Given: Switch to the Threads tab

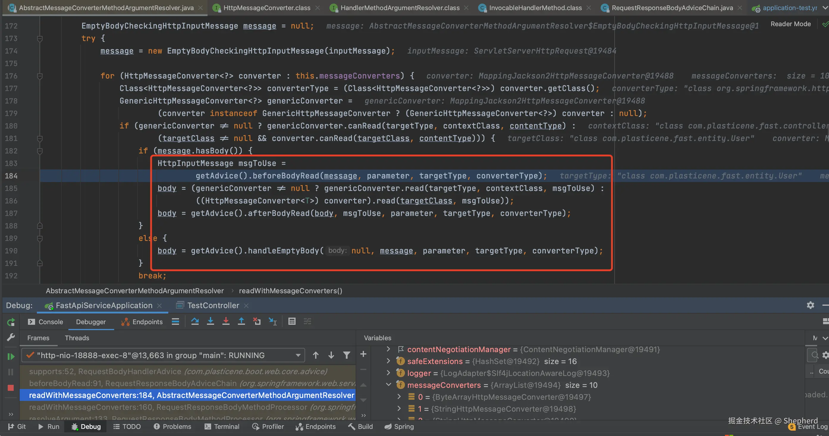Looking at the screenshot, I should [x=77, y=338].
